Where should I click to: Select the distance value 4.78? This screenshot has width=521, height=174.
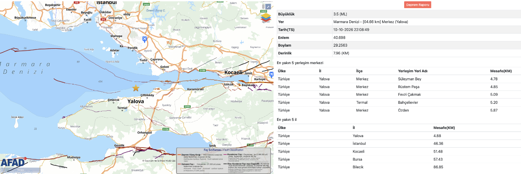494,79
